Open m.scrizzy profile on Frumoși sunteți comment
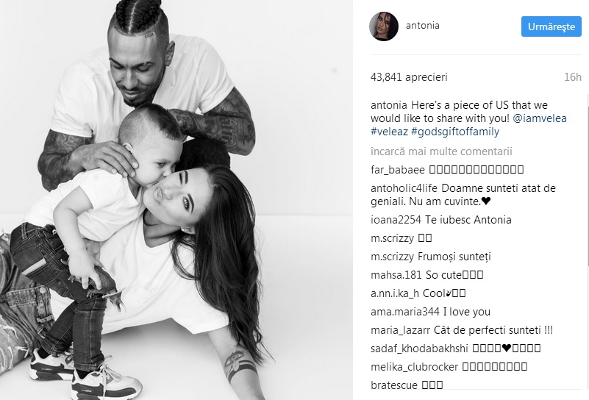 pyautogui.click(x=392, y=257)
